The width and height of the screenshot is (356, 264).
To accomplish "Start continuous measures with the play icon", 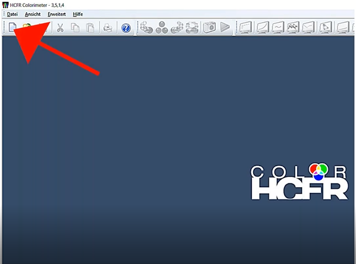I will pyautogui.click(x=225, y=27).
